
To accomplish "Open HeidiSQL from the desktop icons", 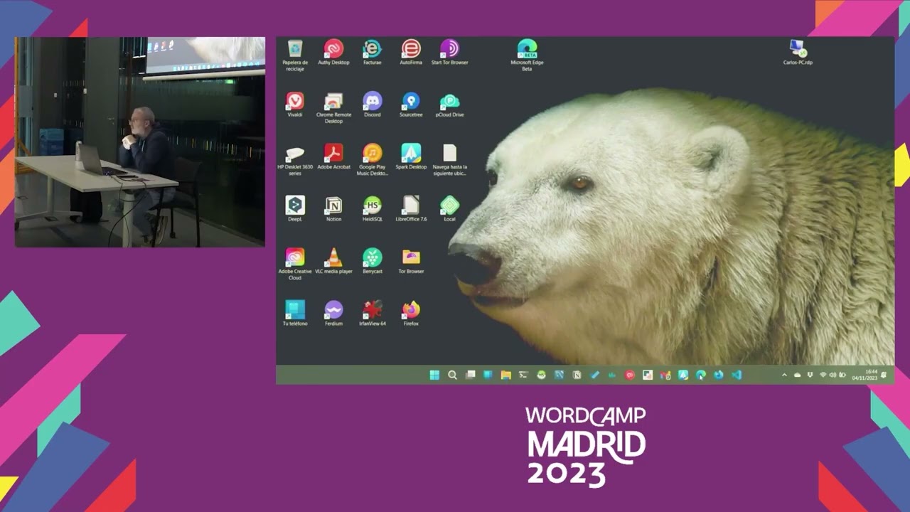I will coord(372,209).
